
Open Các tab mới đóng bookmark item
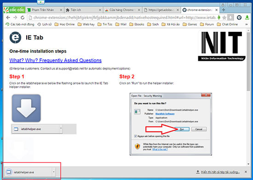pos(20,24)
